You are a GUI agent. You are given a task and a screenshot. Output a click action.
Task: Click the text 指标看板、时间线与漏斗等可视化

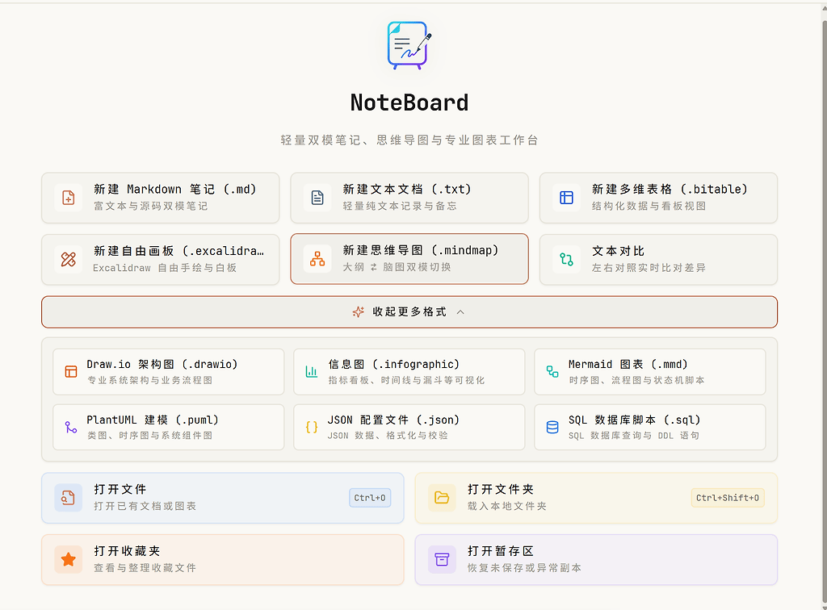(406, 380)
